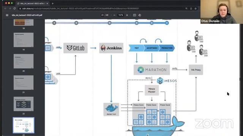This screenshot has height=136, width=243.
Task: Open page 19 thumbnail
Action: tap(24, 40)
